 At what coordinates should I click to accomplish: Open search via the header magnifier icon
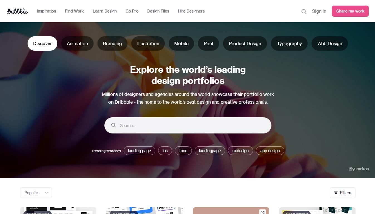coord(304,11)
